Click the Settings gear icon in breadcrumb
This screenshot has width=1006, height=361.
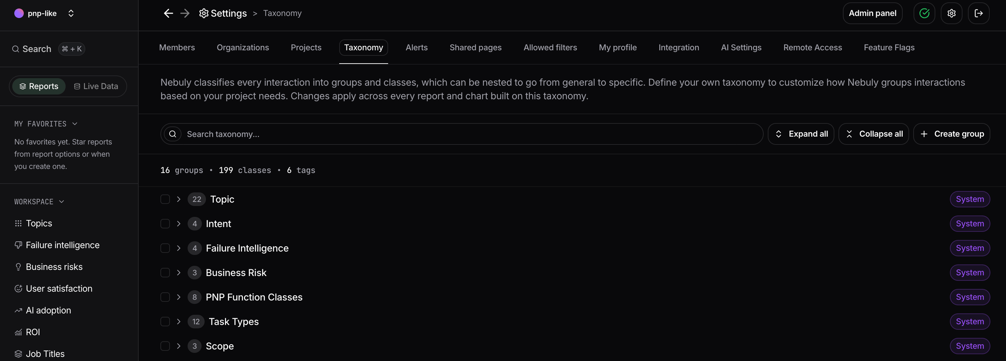click(204, 13)
